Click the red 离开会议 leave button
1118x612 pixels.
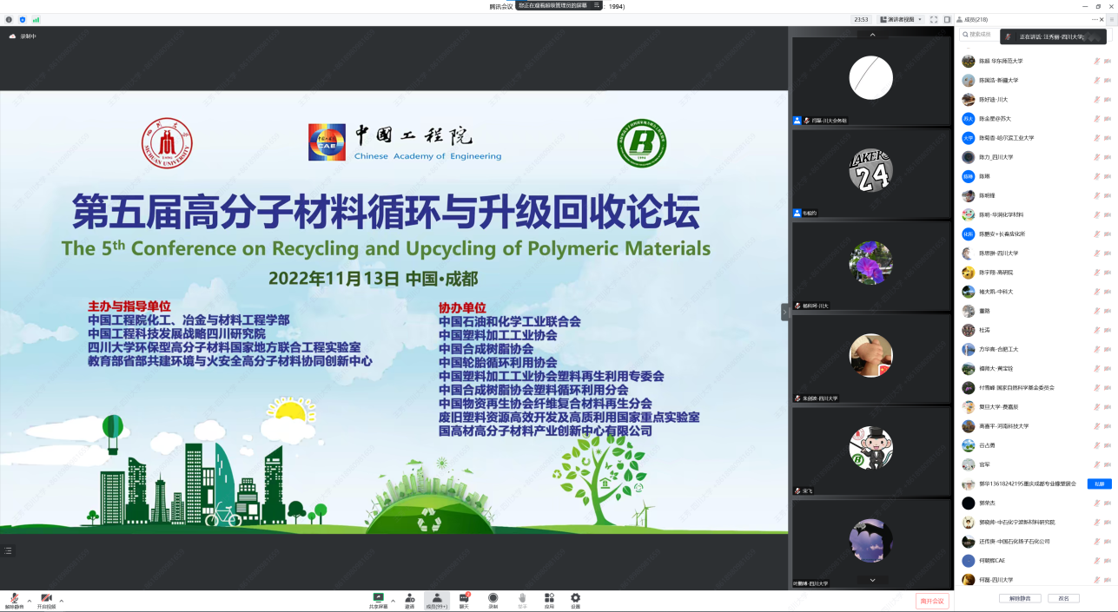pos(931,599)
